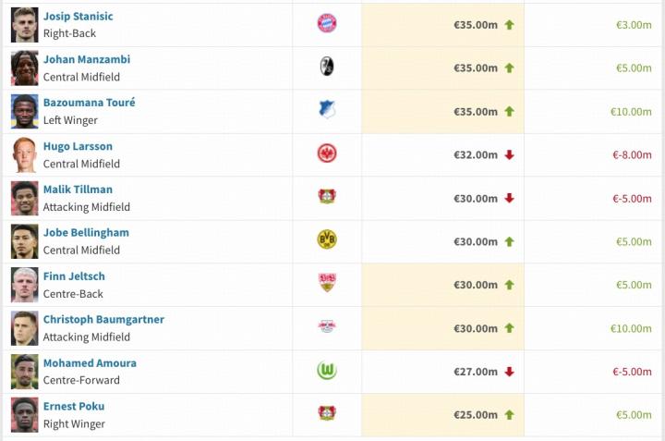This screenshot has height=441, width=665.
Task: Click VfL Wolfsburg club crest icon
Action: click(x=327, y=371)
